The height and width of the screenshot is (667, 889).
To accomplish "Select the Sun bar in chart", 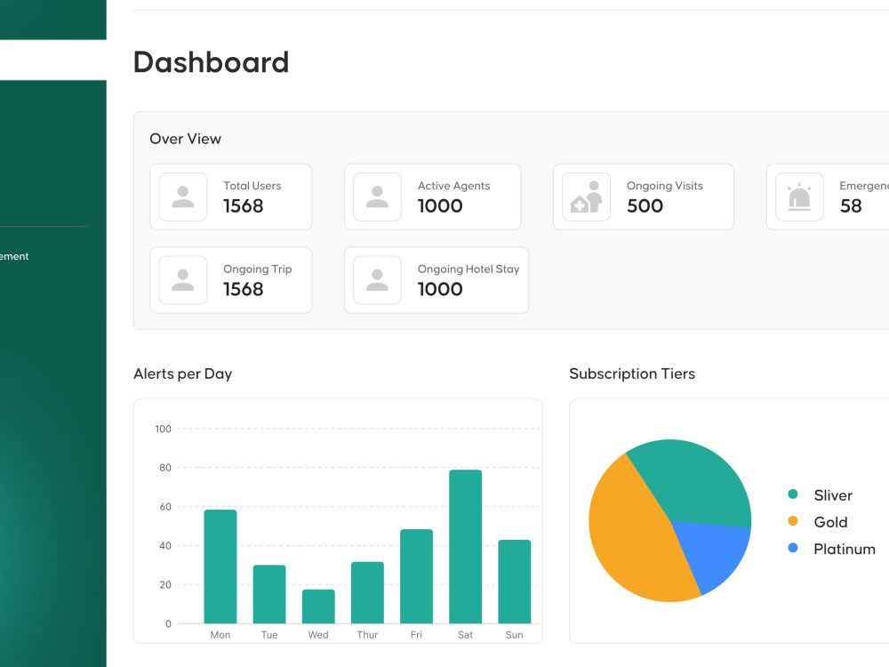I will (515, 582).
